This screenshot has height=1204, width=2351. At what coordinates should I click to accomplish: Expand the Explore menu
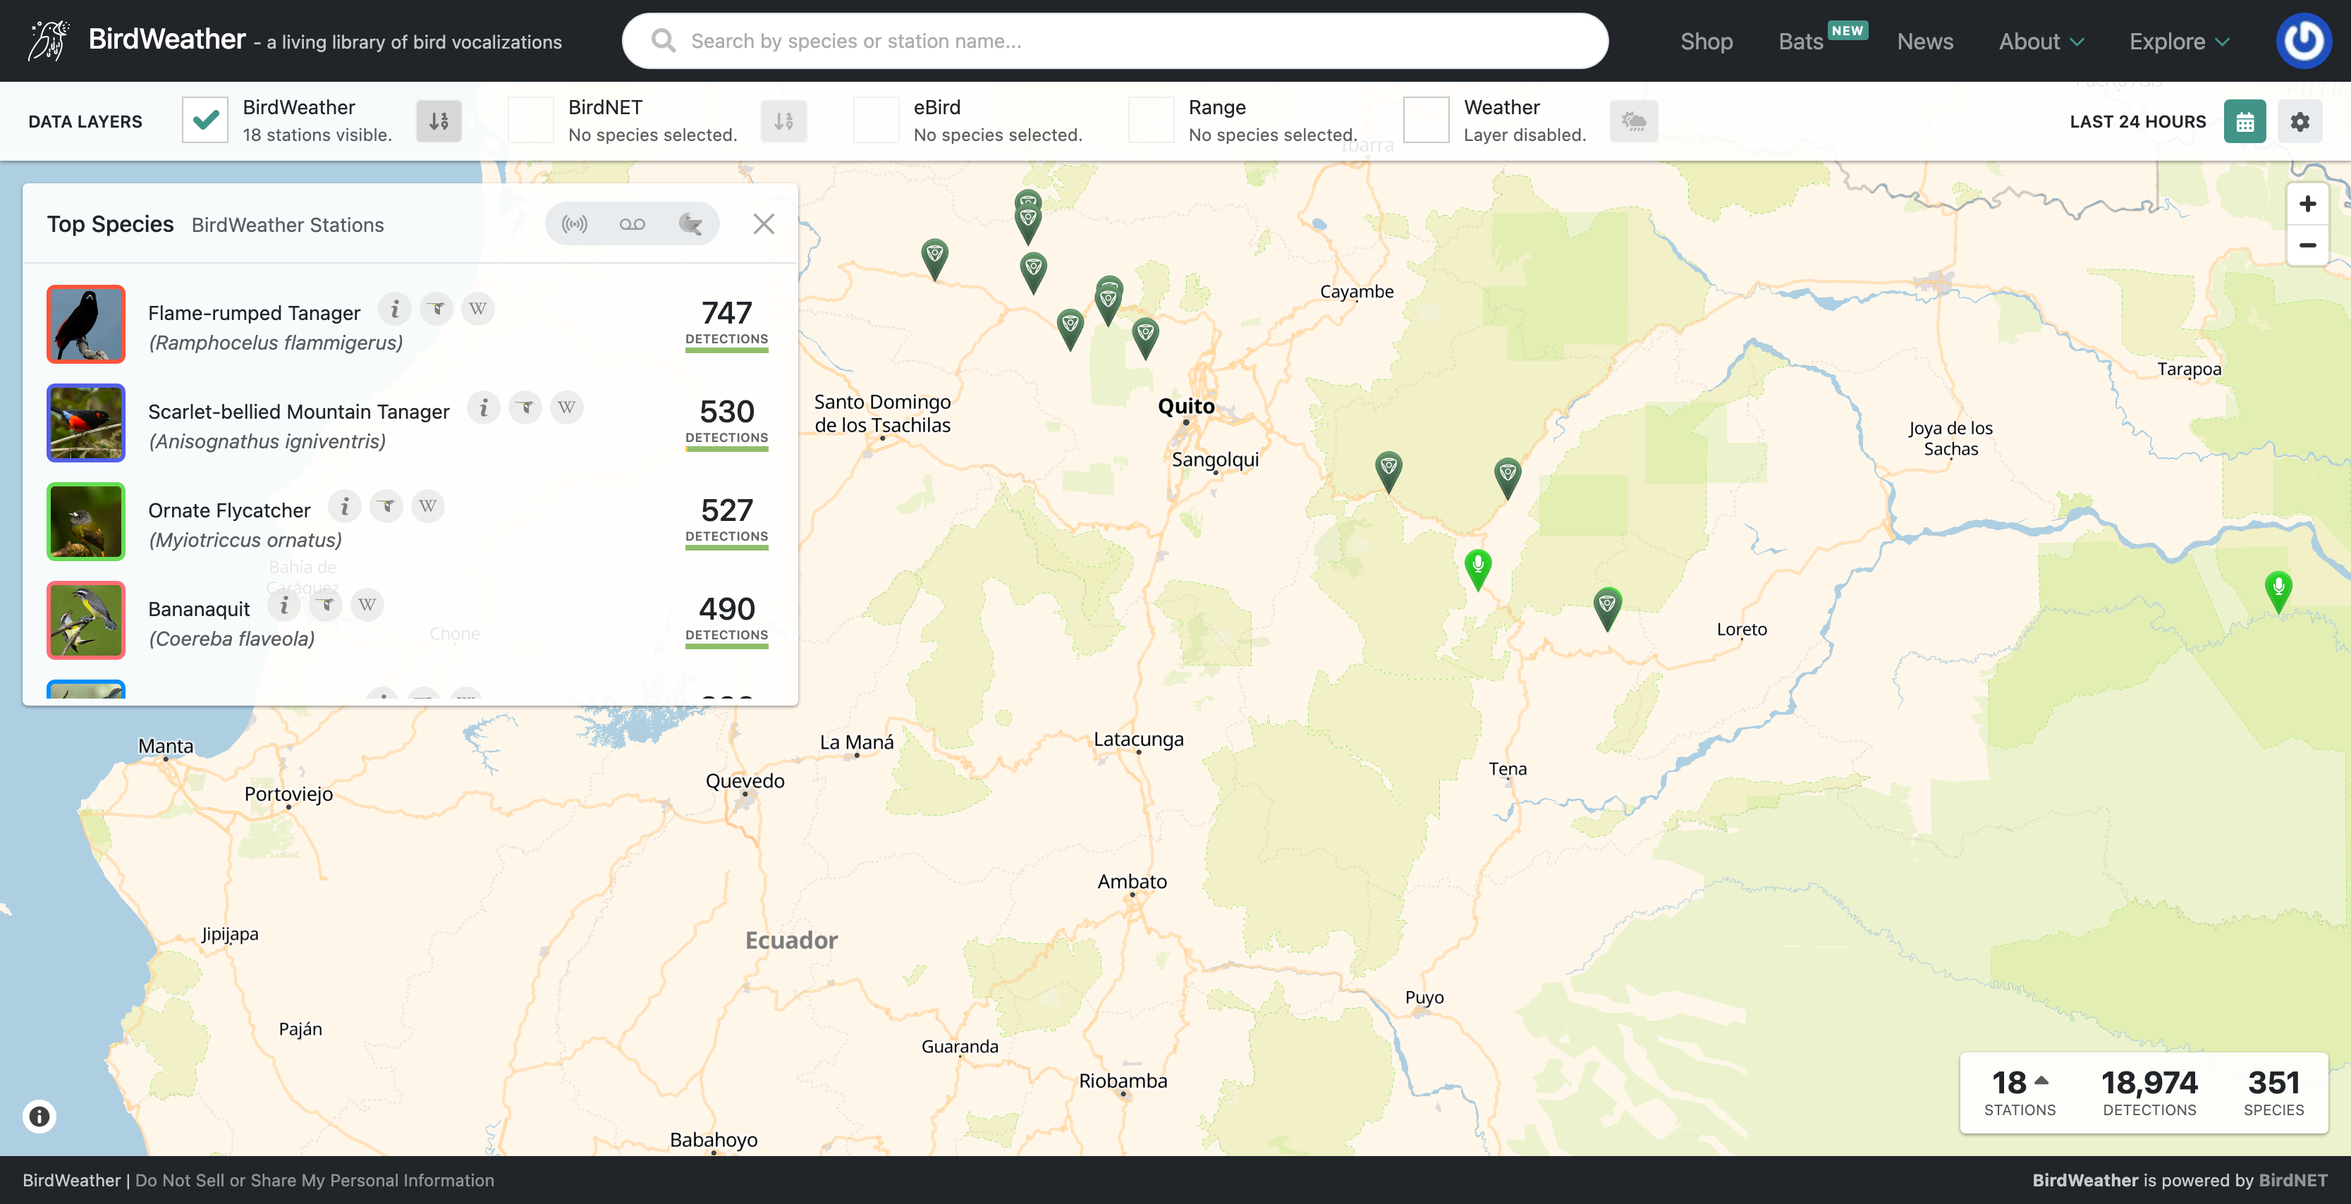pos(2180,41)
